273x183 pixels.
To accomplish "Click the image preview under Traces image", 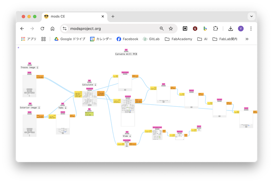I will click(29, 82).
